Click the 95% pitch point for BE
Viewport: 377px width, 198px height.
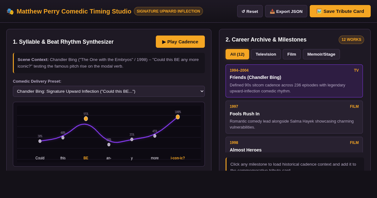tap(86, 118)
